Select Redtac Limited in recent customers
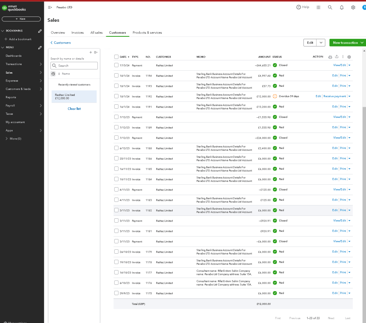 click(x=74, y=96)
